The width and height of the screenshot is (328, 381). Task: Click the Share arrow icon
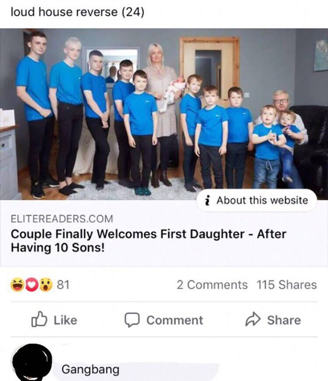(x=253, y=319)
